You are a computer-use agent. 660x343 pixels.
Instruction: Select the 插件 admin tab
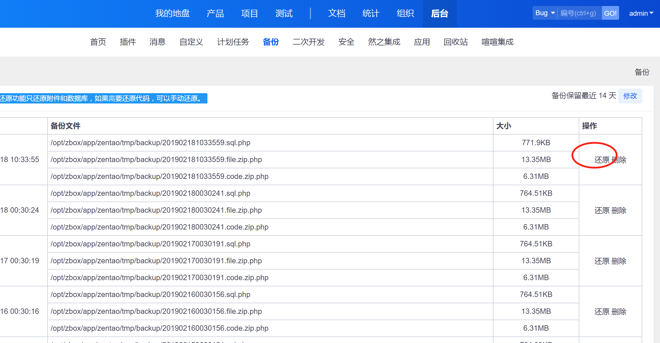tap(128, 42)
